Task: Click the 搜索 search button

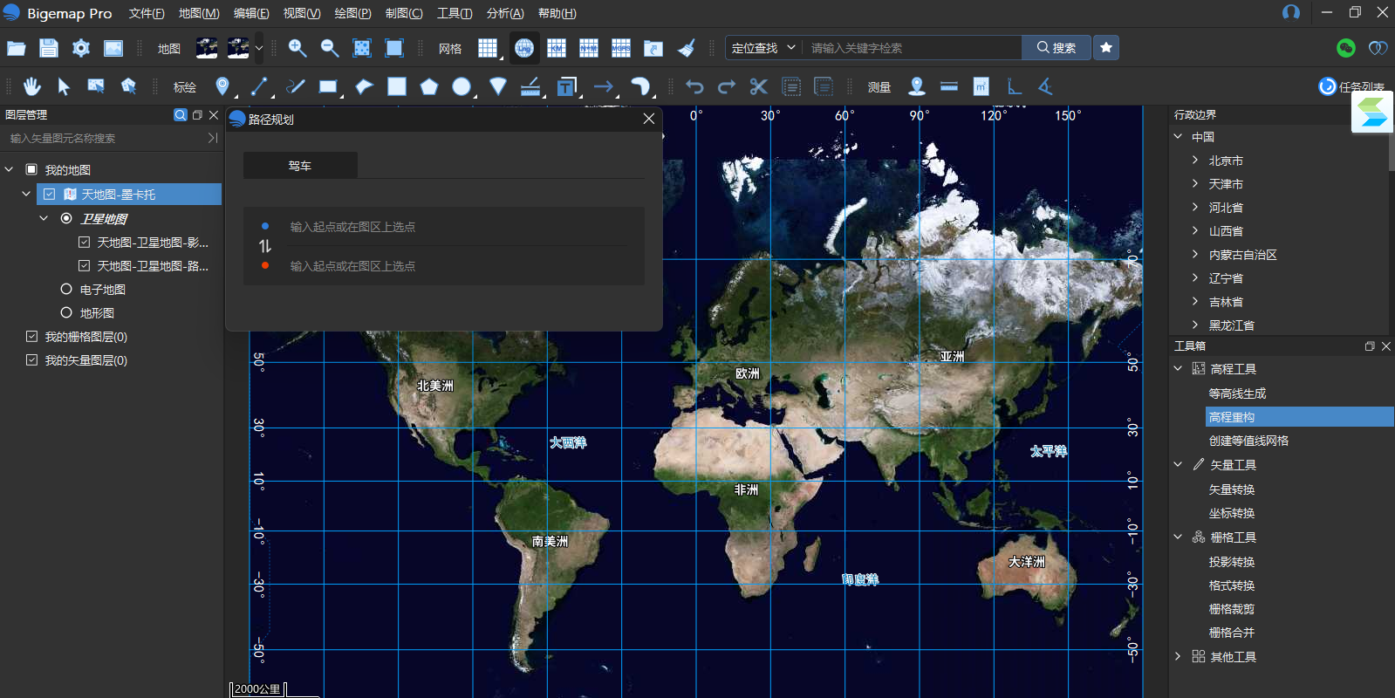Action: (x=1057, y=48)
